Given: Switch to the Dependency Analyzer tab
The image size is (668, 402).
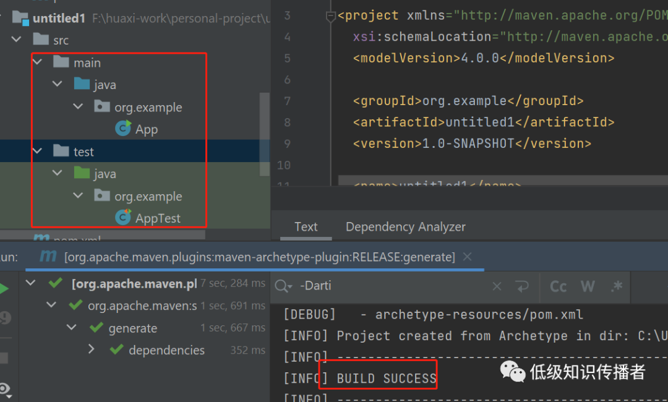Looking at the screenshot, I should pyautogui.click(x=405, y=227).
